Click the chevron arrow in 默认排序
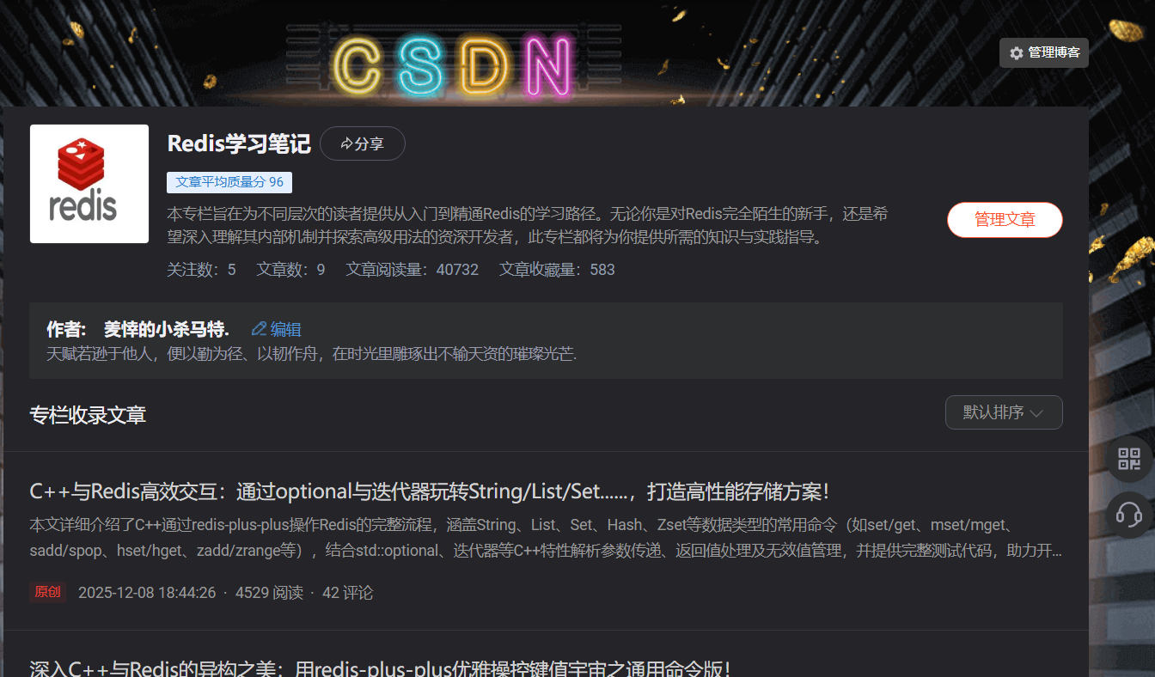Image resolution: width=1155 pixels, height=677 pixels. click(x=1036, y=413)
